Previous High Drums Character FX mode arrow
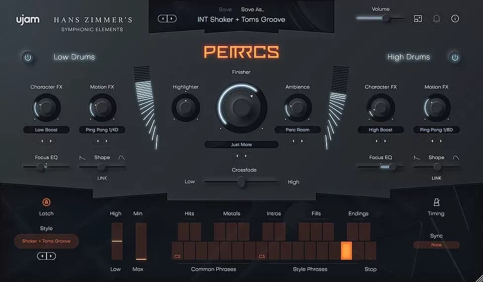 377,141
